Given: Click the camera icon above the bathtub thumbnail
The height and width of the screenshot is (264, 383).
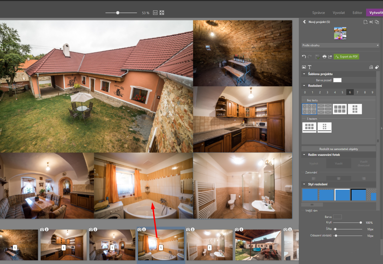Looking at the screenshot, I should [x=139, y=229].
